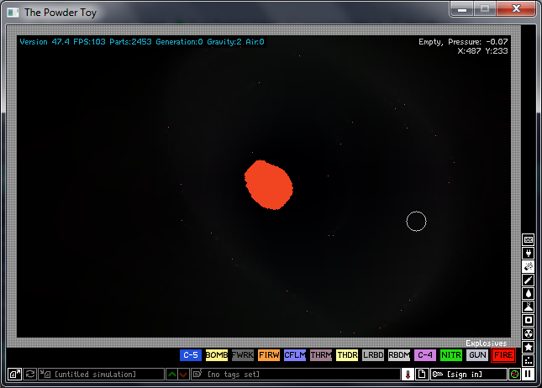The height and width of the screenshot is (388, 542).
Task: Open the no tags set field
Action: 296,375
